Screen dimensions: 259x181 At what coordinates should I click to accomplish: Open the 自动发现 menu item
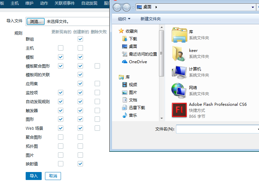click(x=89, y=3)
